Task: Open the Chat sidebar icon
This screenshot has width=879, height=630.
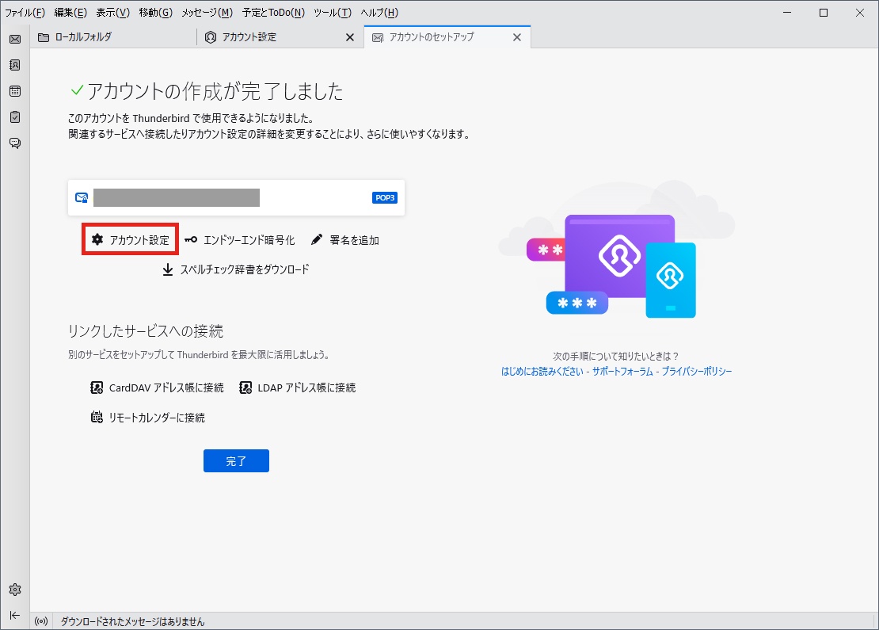Action: (15, 143)
